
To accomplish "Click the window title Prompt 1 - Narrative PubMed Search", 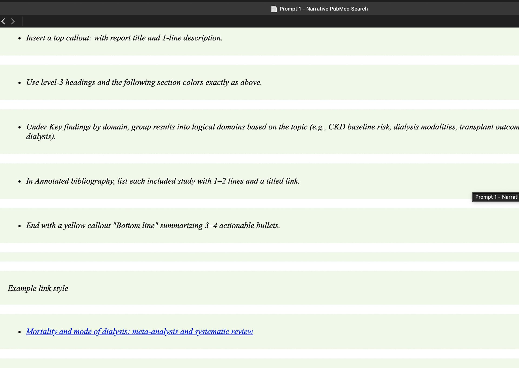I will point(323,9).
